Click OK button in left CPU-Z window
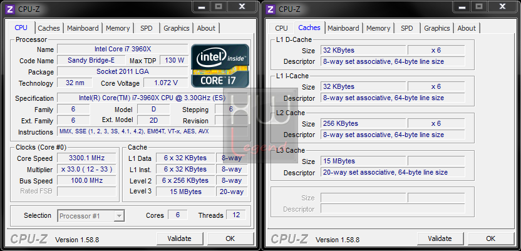Viewport: 521px width, 251px height. click(x=230, y=238)
